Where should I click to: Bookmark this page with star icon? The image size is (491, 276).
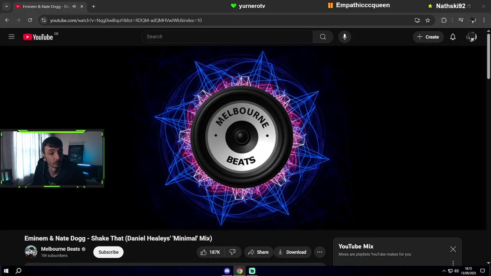click(x=428, y=20)
